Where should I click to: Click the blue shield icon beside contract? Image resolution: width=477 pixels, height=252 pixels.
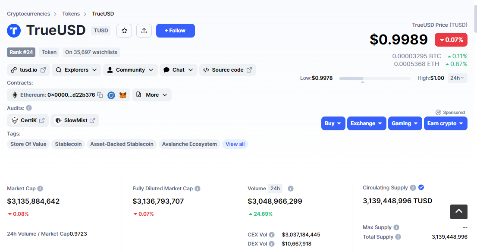tap(111, 95)
